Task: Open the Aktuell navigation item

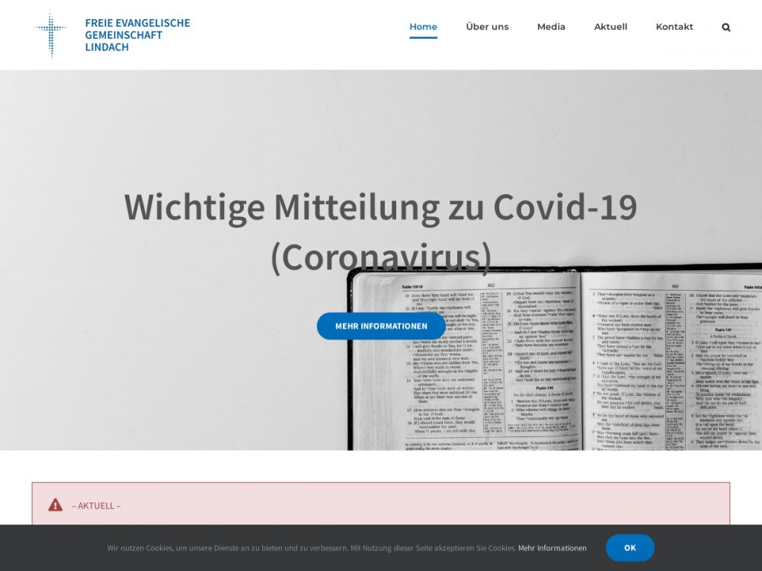Action: tap(610, 27)
